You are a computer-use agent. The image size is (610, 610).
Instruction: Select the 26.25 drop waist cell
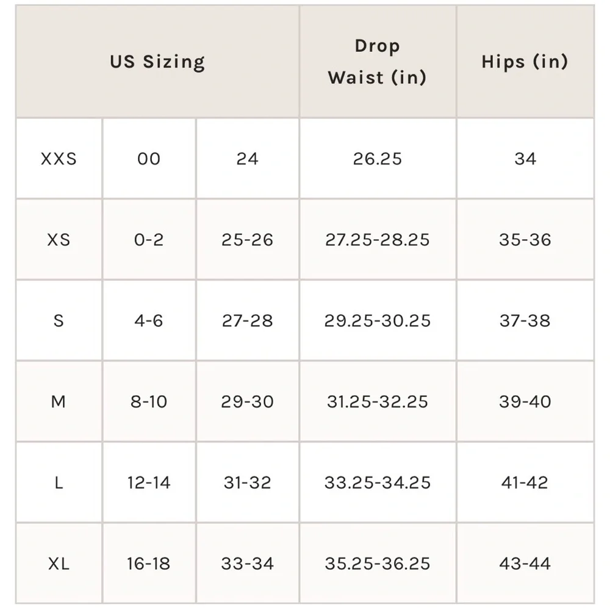click(x=377, y=159)
